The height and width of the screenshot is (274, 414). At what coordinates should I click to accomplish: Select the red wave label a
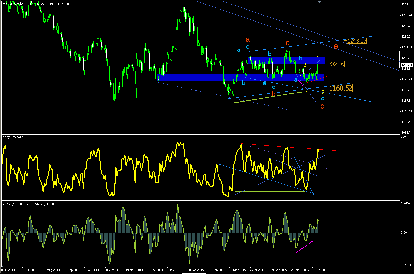[x=248, y=40]
